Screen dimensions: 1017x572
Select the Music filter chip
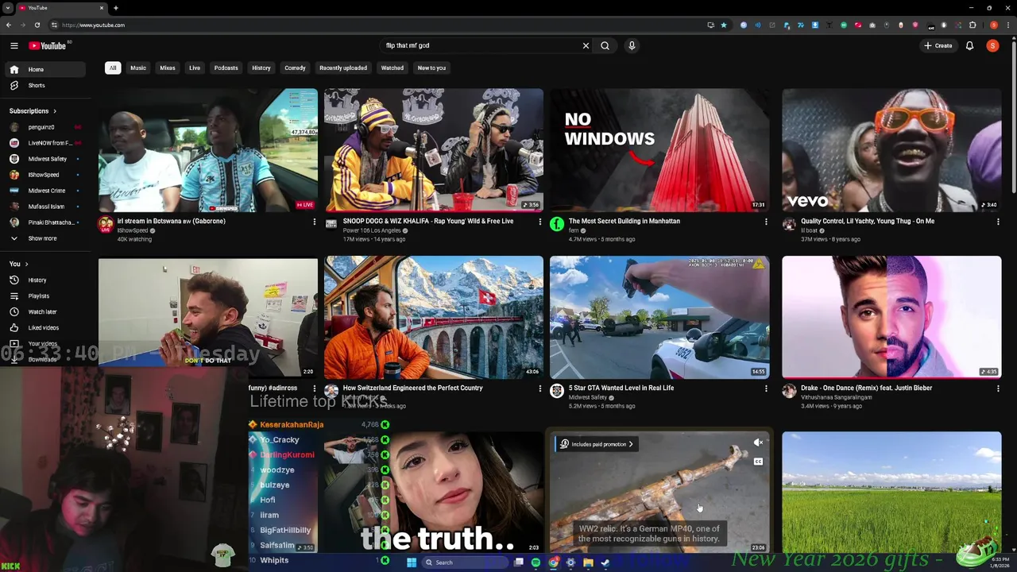pos(138,68)
